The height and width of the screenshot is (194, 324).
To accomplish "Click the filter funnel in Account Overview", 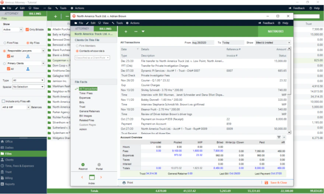I will (279, 137).
